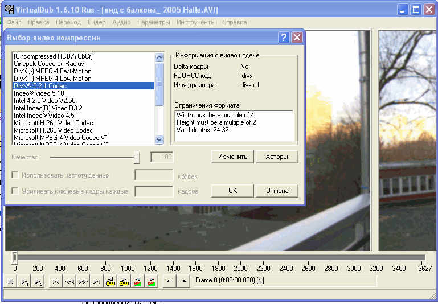Open the Справка menu
The height and width of the screenshot is (304, 438).
235,22
